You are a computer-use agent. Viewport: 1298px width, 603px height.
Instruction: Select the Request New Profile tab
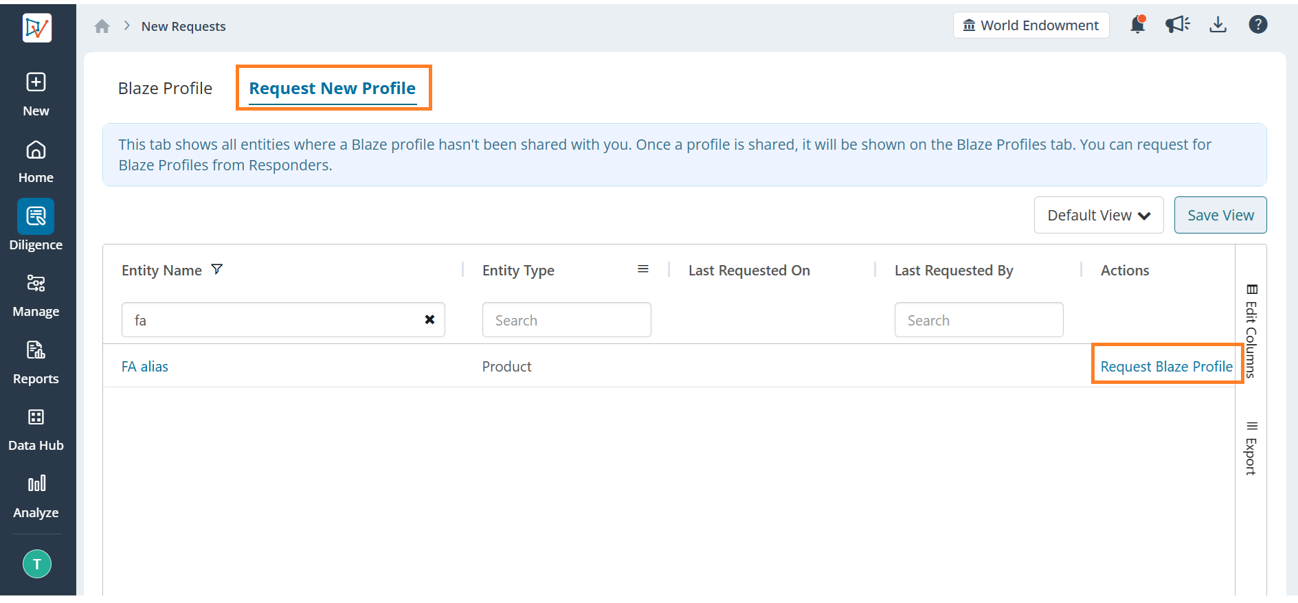pyautogui.click(x=333, y=89)
